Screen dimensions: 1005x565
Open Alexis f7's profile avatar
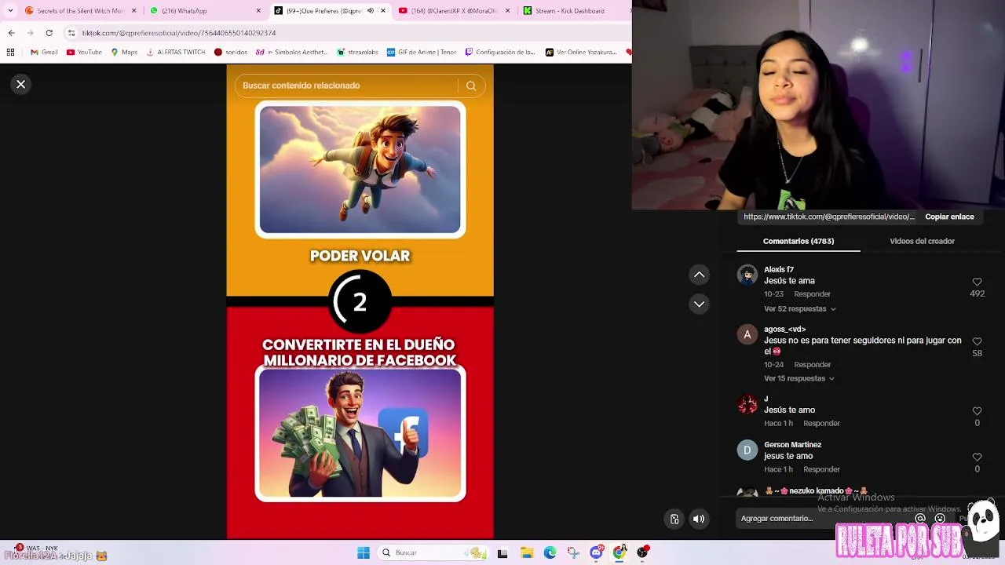click(x=747, y=275)
